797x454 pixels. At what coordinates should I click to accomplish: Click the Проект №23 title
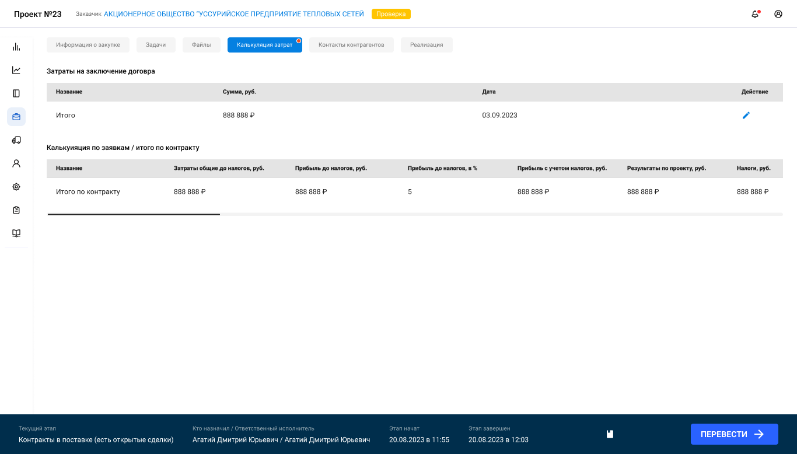pyautogui.click(x=38, y=14)
